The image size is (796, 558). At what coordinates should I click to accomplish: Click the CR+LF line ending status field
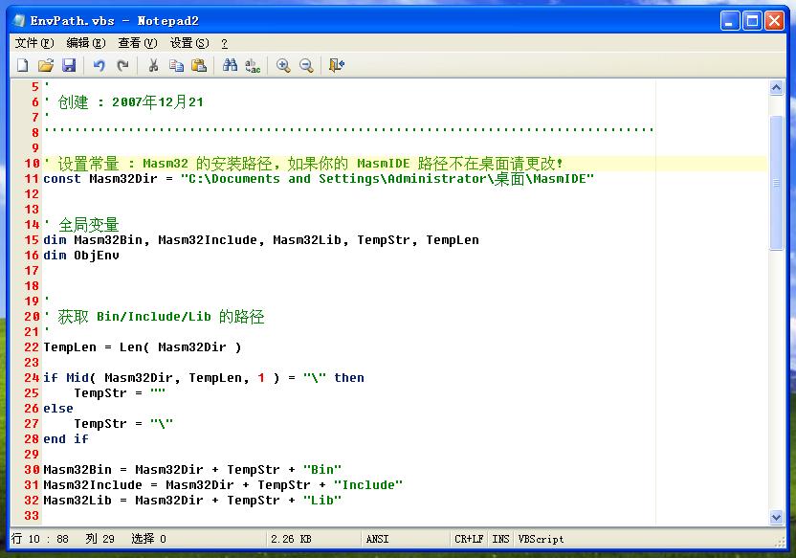click(x=469, y=539)
